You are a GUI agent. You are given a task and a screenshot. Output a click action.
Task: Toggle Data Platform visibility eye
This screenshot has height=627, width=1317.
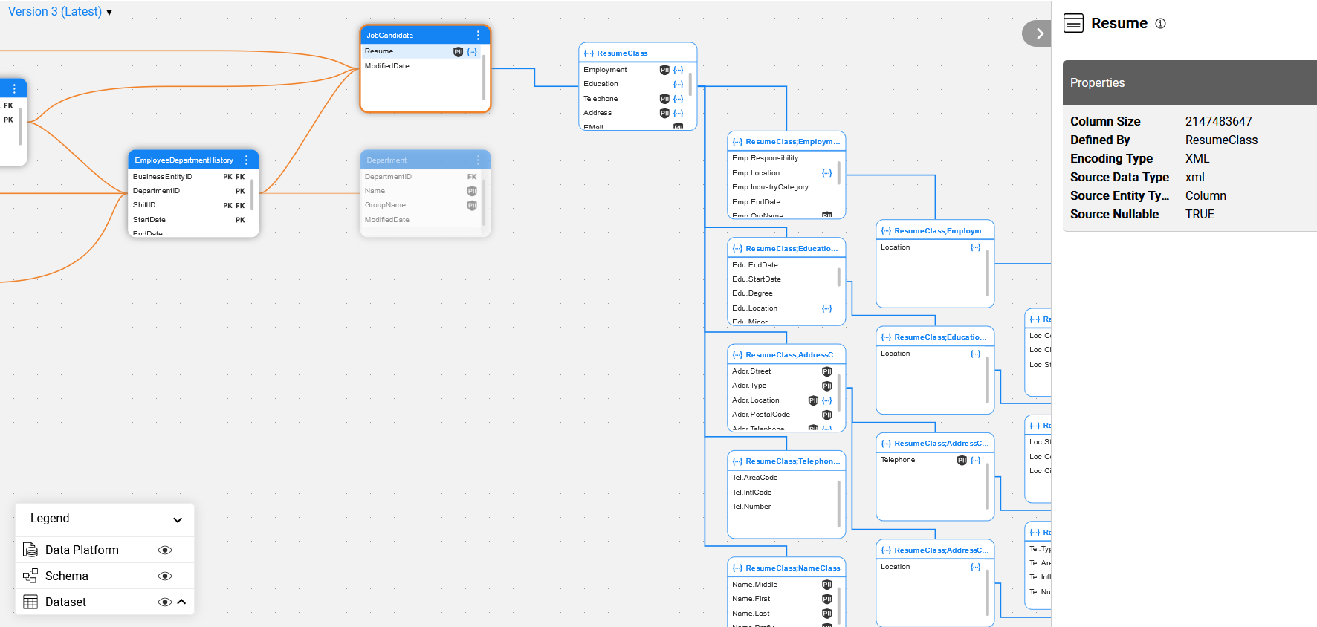tap(165, 550)
